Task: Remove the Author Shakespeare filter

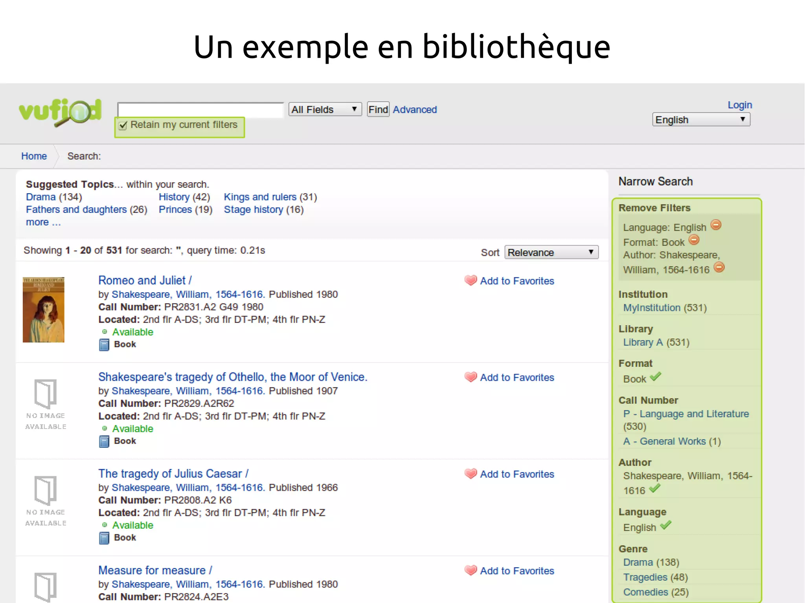Action: click(719, 268)
